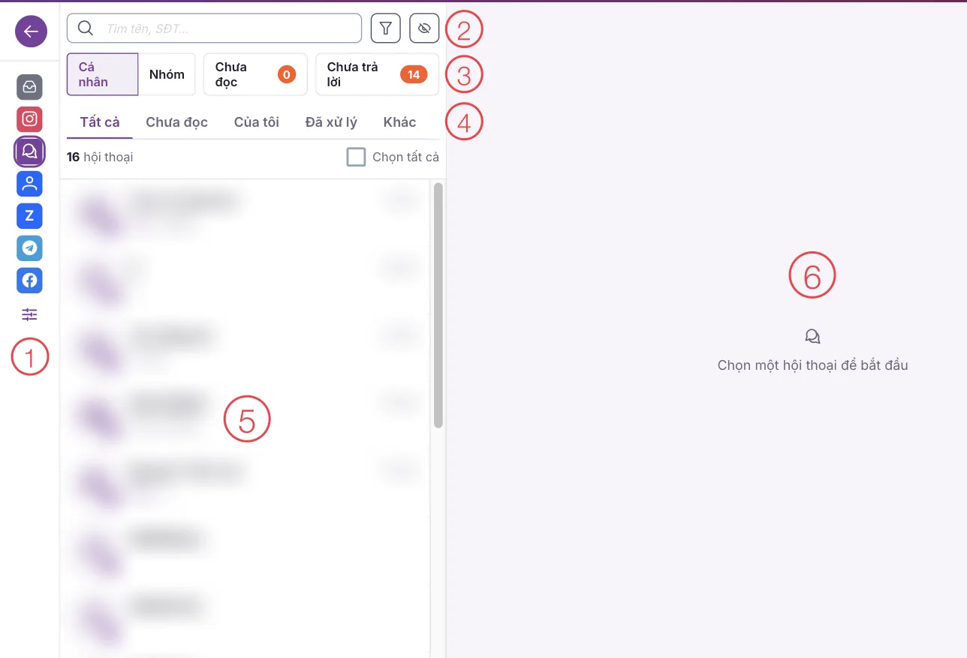The image size is (967, 658).
Task: Open the "Đã xử lý" tab
Action: (331, 122)
